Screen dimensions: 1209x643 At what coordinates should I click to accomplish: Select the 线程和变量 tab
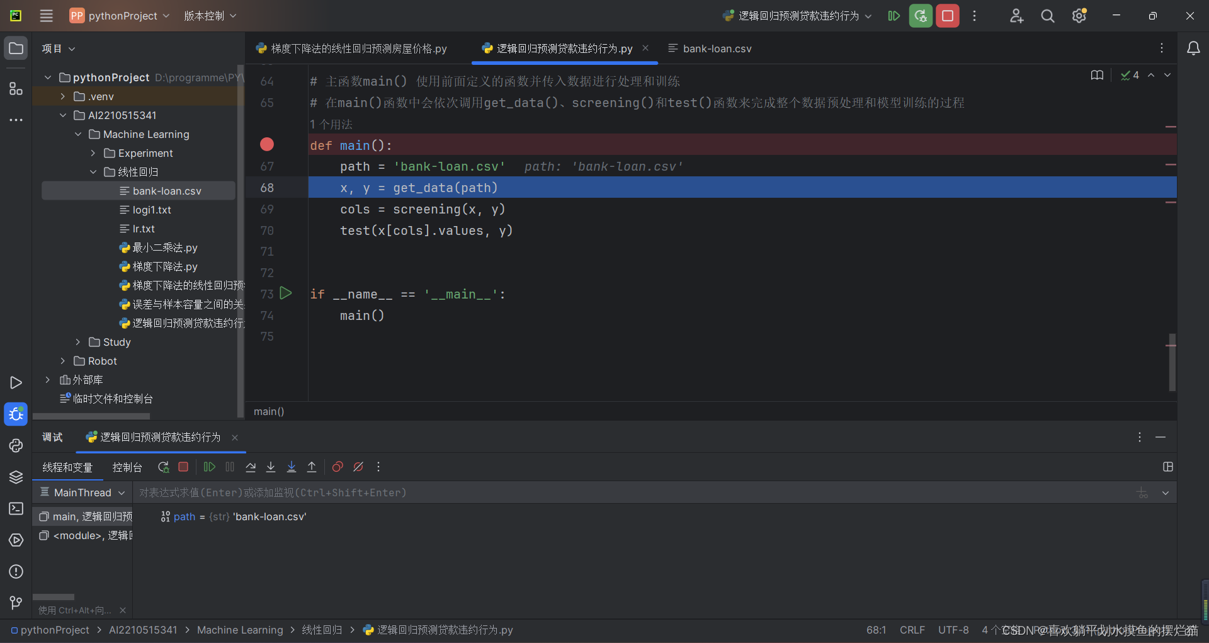[67, 467]
